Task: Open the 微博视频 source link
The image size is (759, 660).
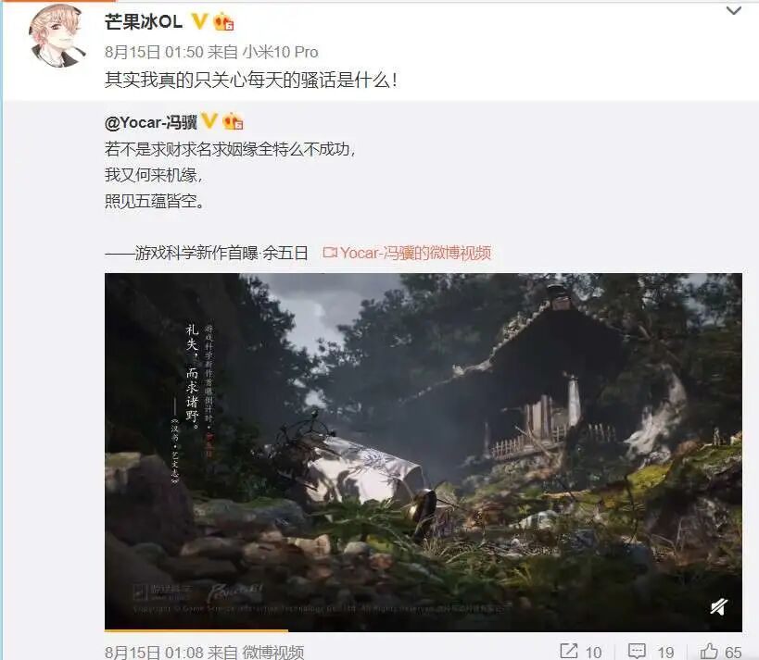Action: 273,653
